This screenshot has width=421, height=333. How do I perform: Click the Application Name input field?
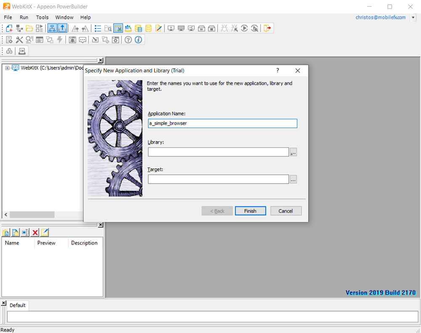pos(223,123)
